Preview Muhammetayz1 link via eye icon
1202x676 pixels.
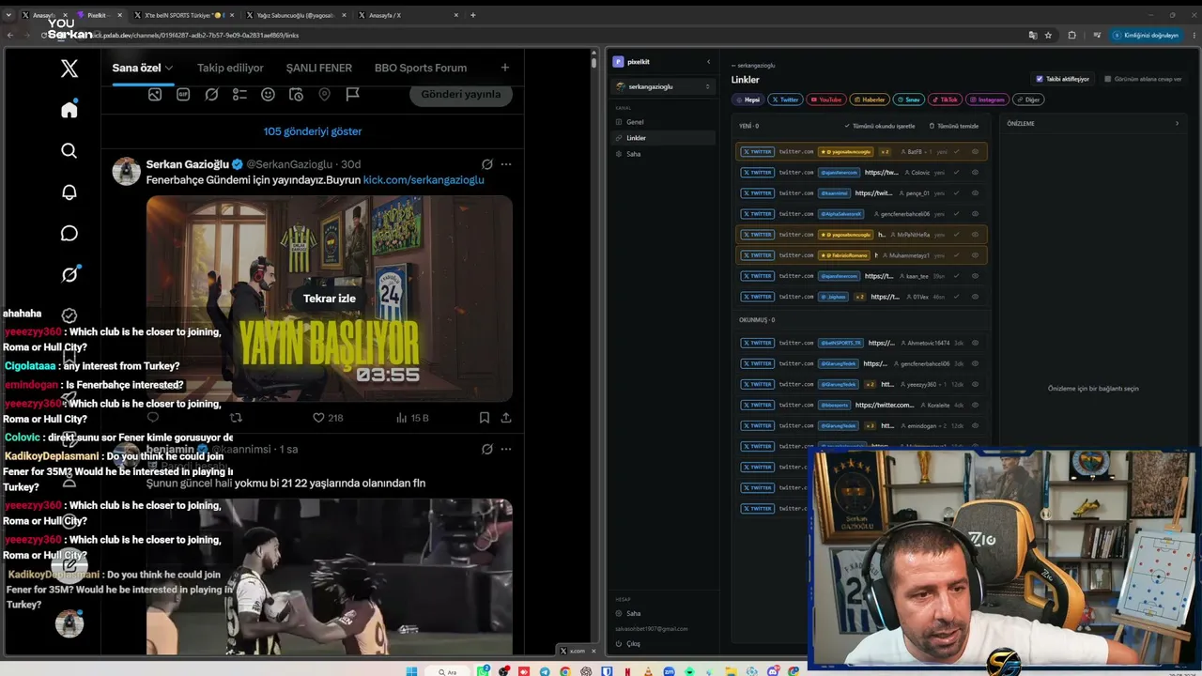pos(975,254)
